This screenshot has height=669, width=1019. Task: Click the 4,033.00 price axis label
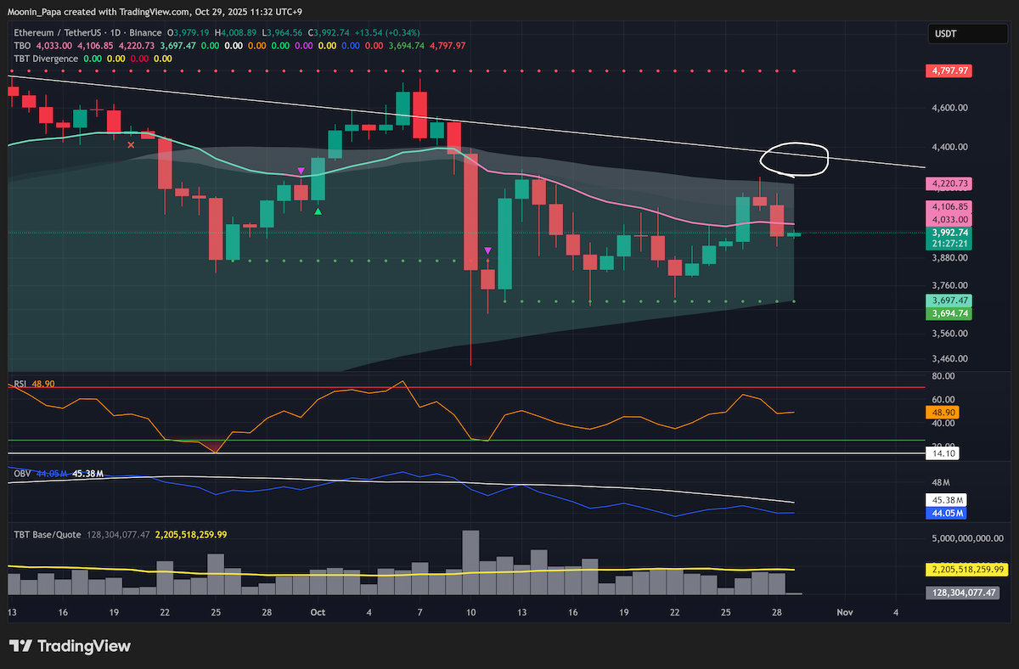tap(948, 219)
